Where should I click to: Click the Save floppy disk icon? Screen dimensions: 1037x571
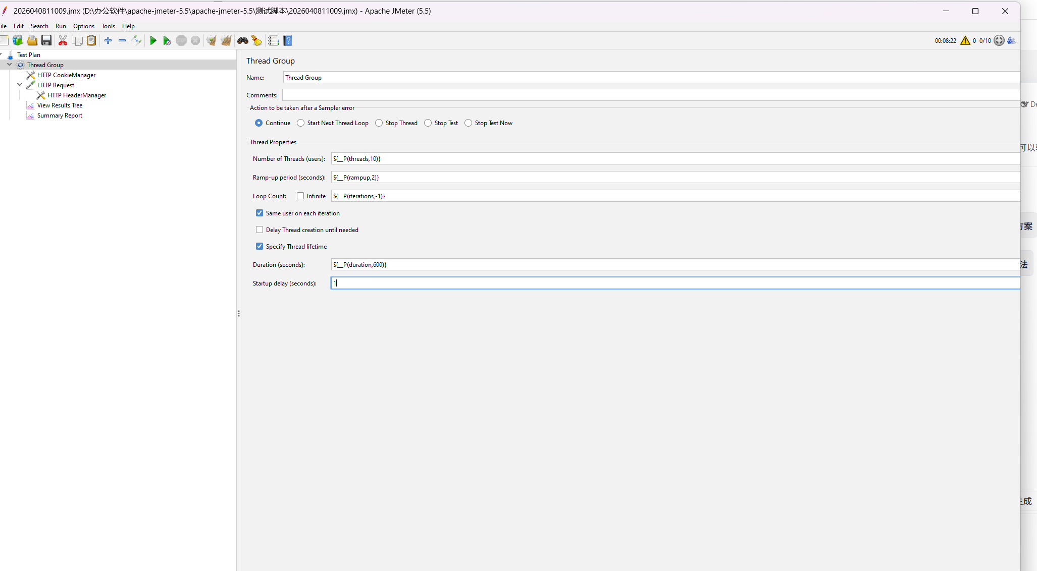pyautogui.click(x=46, y=40)
